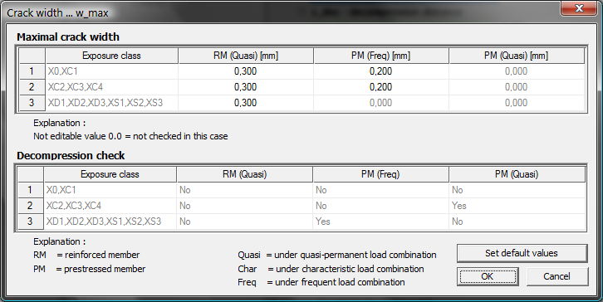Click Exposure class header in Decompression check table

point(110,174)
